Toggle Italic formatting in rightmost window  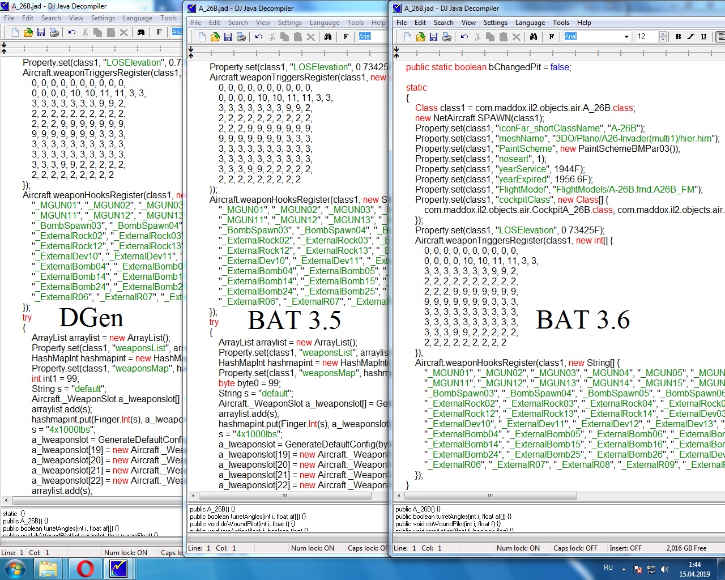point(690,37)
